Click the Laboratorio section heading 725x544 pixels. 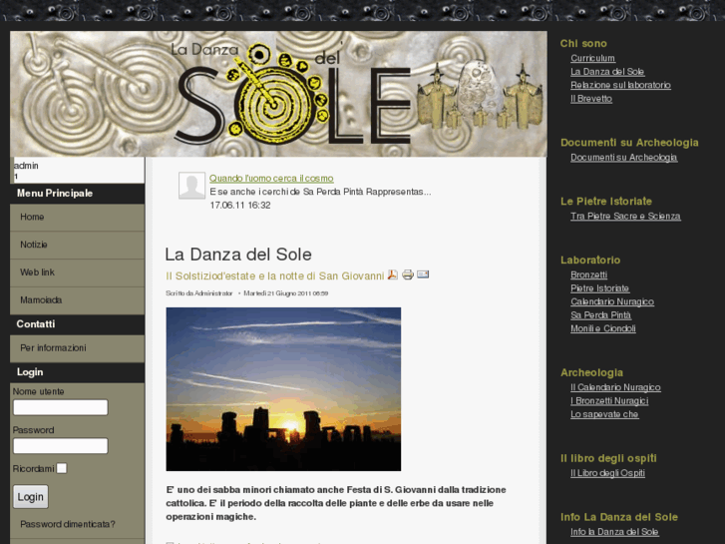pos(590,261)
